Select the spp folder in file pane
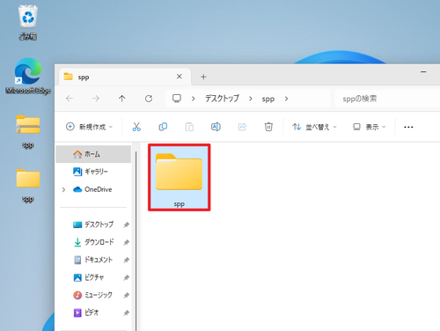 tap(180, 177)
